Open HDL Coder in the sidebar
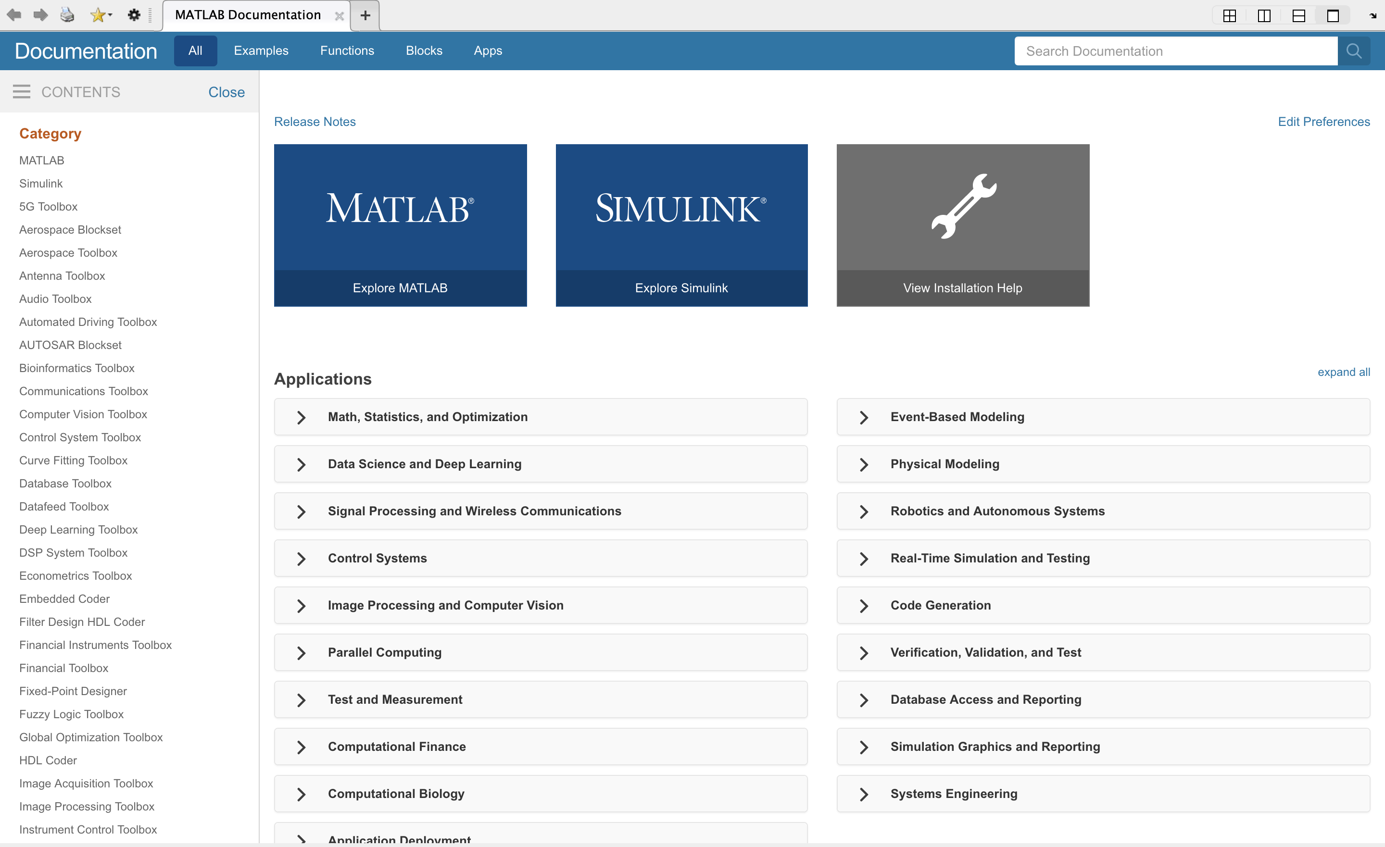The width and height of the screenshot is (1385, 847). (48, 760)
